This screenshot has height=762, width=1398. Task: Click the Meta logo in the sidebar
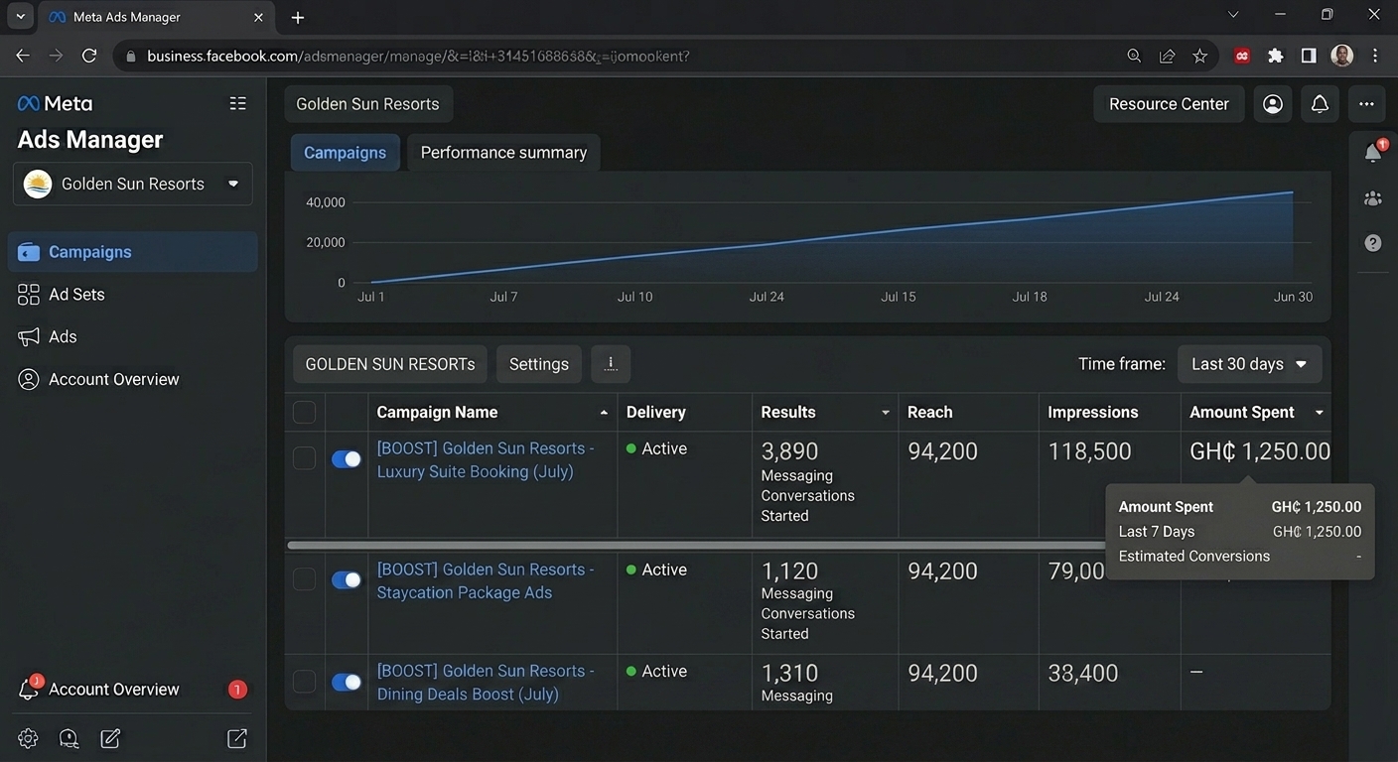[55, 103]
